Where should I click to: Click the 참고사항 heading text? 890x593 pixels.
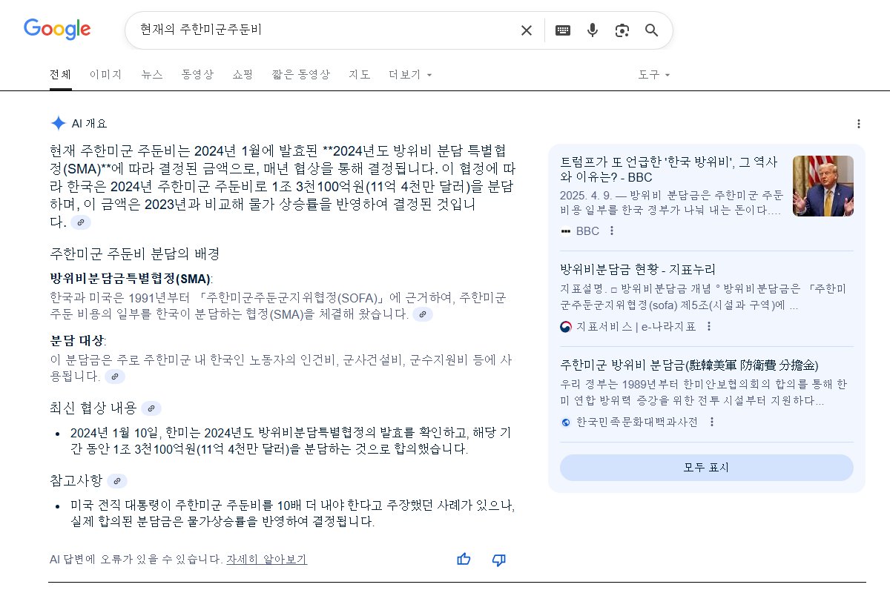[x=76, y=480]
